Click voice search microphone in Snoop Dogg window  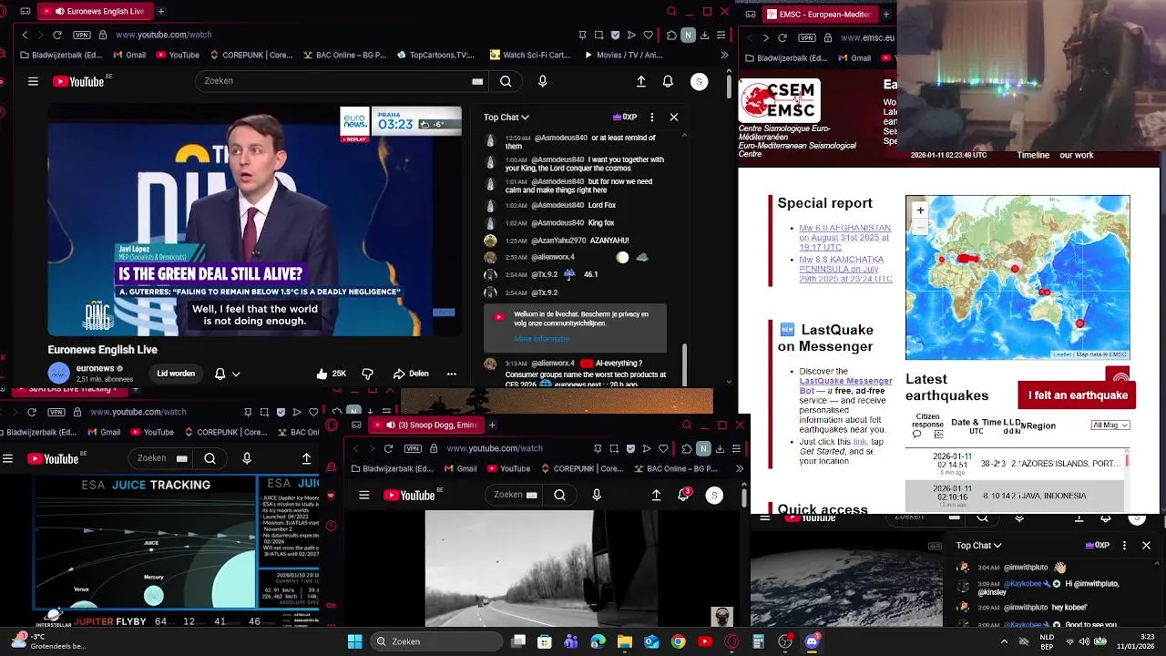[x=597, y=495]
